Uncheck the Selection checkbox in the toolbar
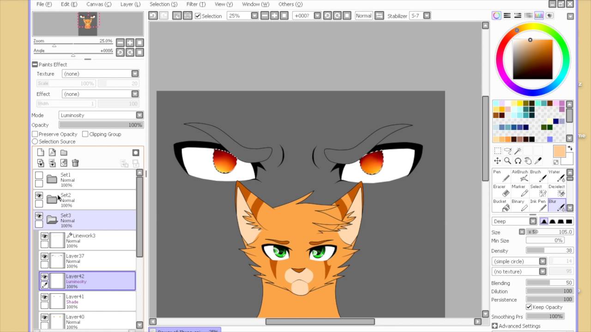Viewport: 591px width, 332px height. click(x=198, y=16)
